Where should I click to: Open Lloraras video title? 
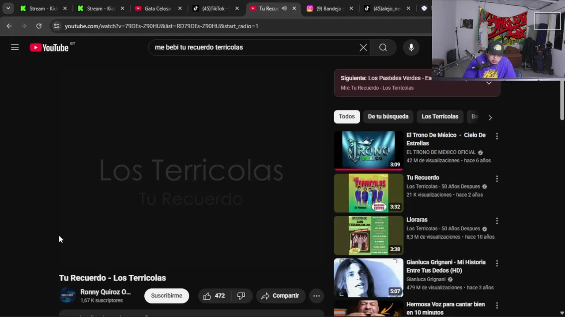417,220
